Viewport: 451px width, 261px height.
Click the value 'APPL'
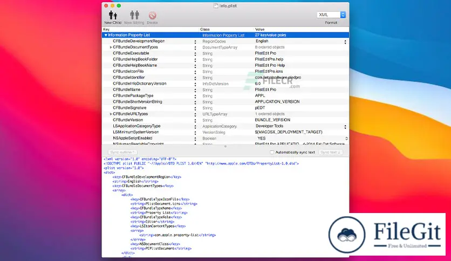coord(259,96)
